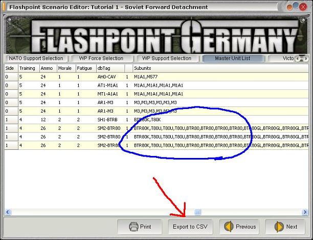
Task: Click subunits cell in AT1-M1A1 row
Action: [x=221, y=85]
